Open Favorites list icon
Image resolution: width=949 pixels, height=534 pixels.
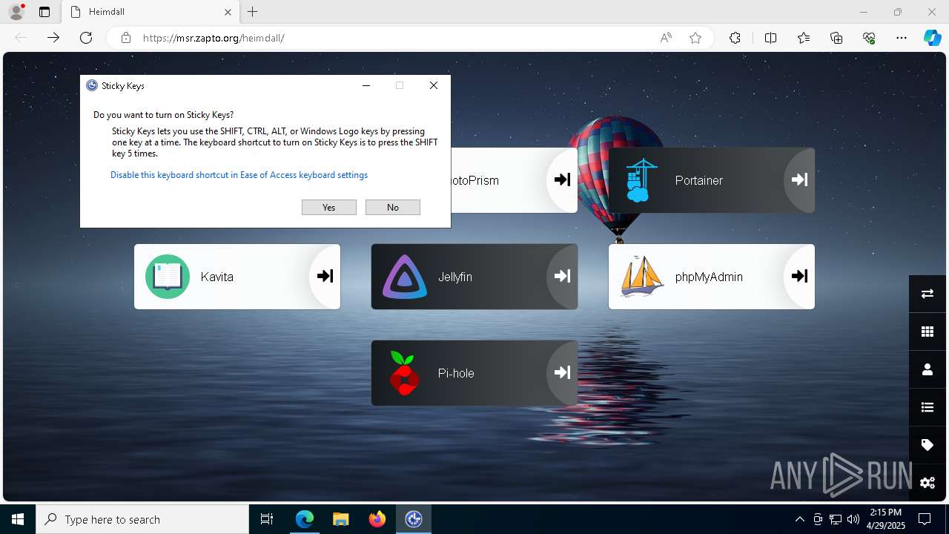(x=804, y=38)
